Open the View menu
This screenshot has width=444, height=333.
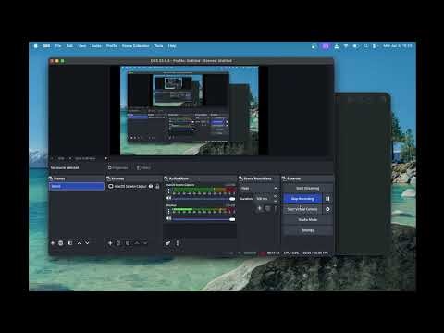82,46
